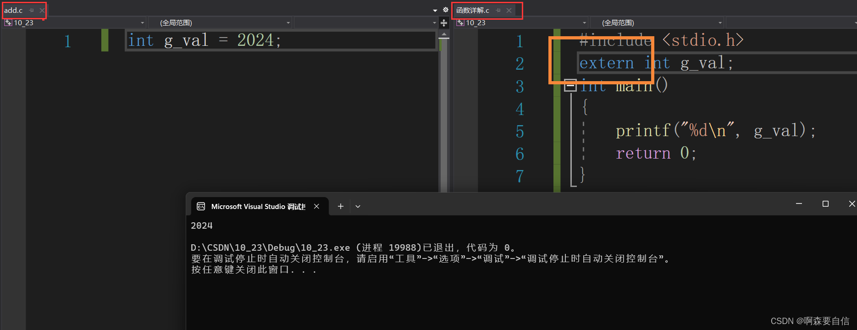Click the 'return 0;' statement
857x330 pixels.
pos(656,153)
